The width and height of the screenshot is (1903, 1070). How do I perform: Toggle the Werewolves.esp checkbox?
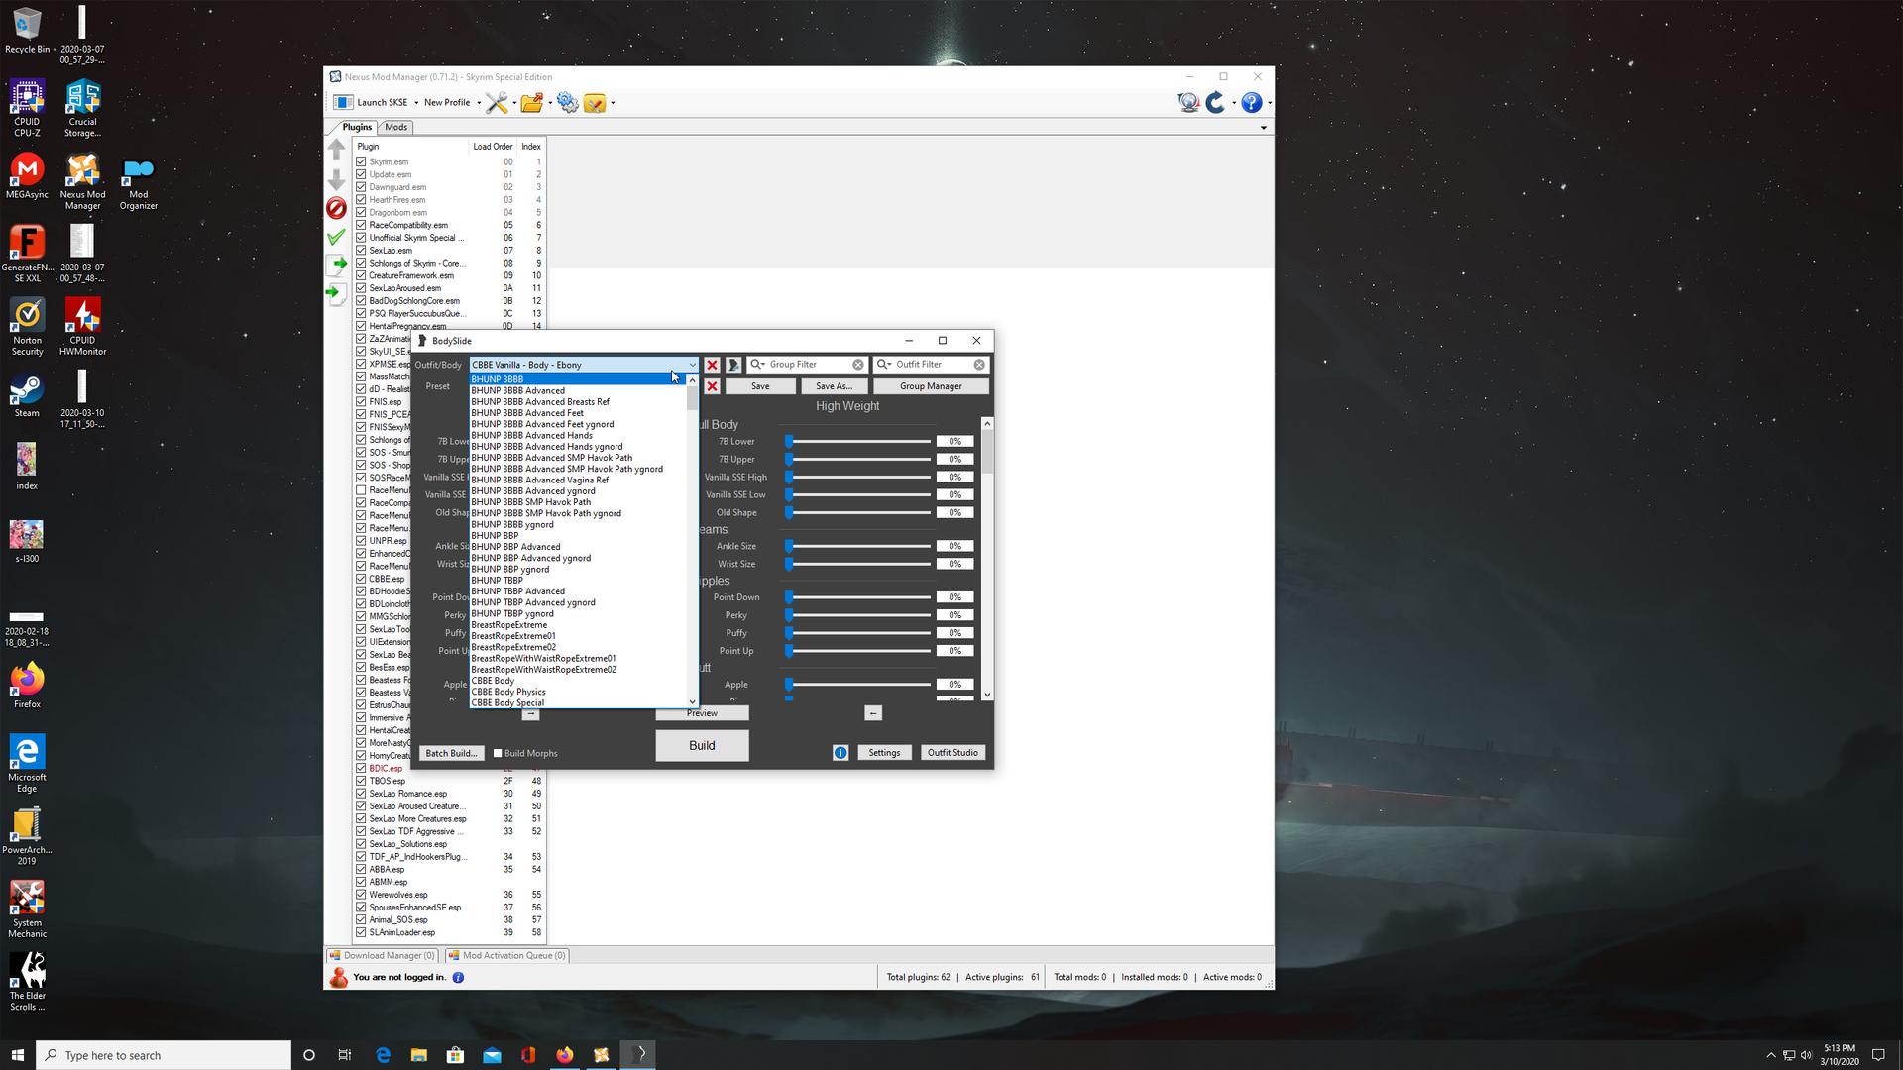pyautogui.click(x=361, y=895)
